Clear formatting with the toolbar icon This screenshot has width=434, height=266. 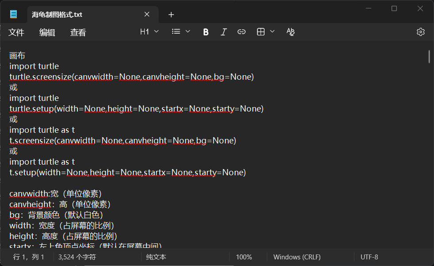pos(290,32)
